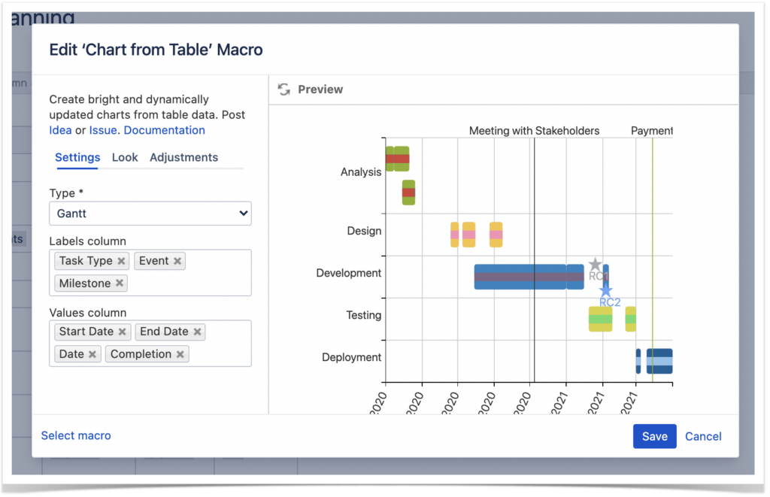Remove the Task Type labels column tag
The width and height of the screenshot is (770, 497).
(122, 261)
